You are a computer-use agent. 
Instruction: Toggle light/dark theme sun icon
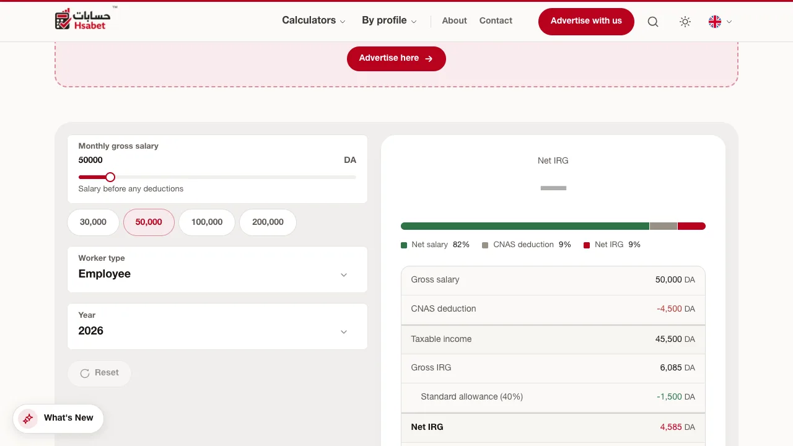[x=685, y=22]
